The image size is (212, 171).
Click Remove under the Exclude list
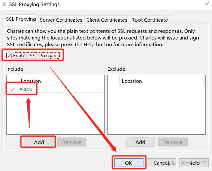173,142
